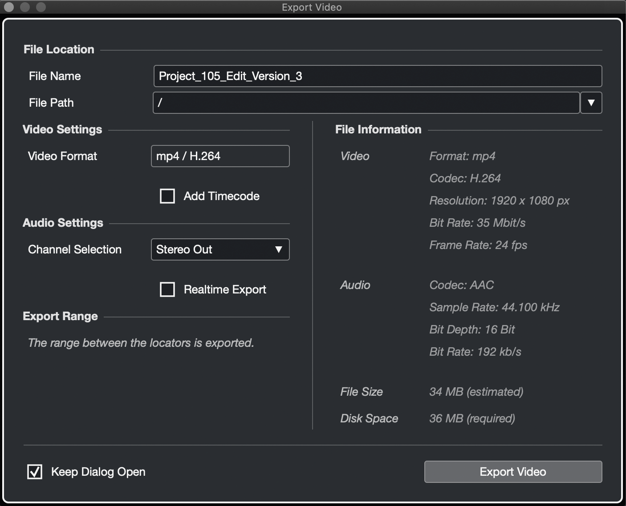The image size is (626, 506).
Task: Tick the Realtime Export checkbox
Action: coord(167,289)
